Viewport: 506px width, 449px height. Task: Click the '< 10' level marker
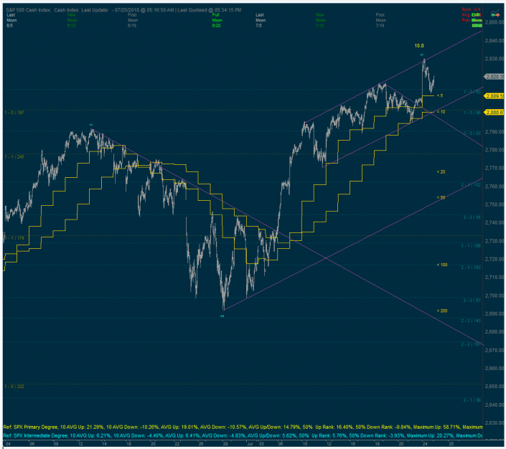pos(441,112)
